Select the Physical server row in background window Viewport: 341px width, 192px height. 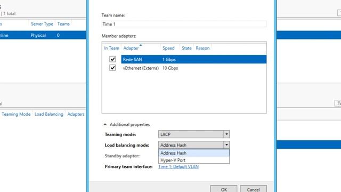coord(43,35)
